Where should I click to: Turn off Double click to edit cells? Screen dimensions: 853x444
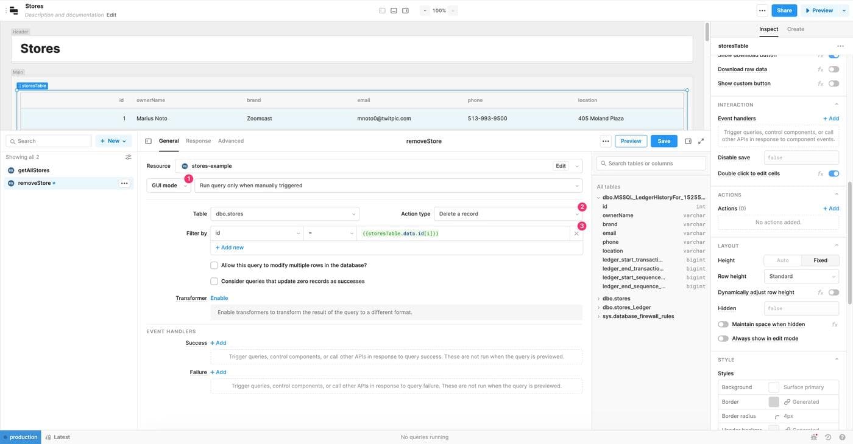tap(834, 173)
